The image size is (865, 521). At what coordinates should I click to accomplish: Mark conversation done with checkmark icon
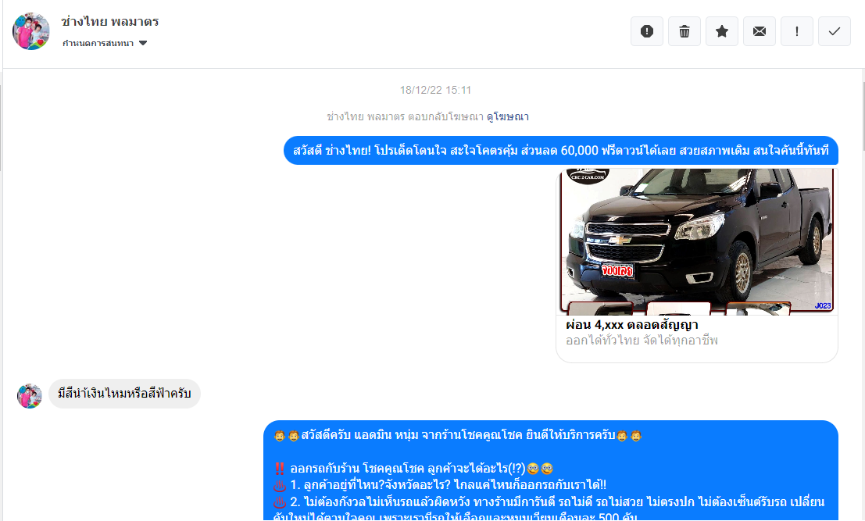[x=835, y=31]
